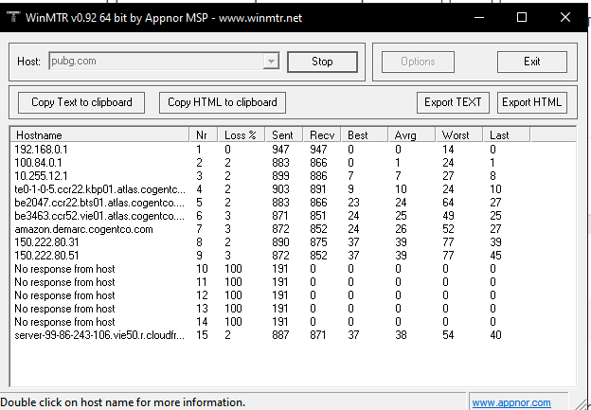This screenshot has width=591, height=410.
Task: Click Worst value 52 for amazon.demarc row
Action: [x=448, y=229]
